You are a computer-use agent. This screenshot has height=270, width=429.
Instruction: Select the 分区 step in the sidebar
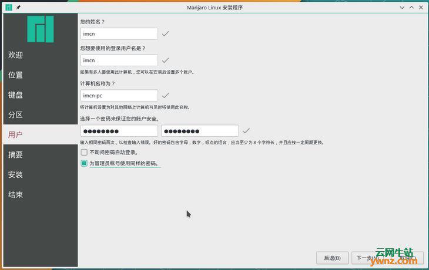pyautogui.click(x=41, y=115)
